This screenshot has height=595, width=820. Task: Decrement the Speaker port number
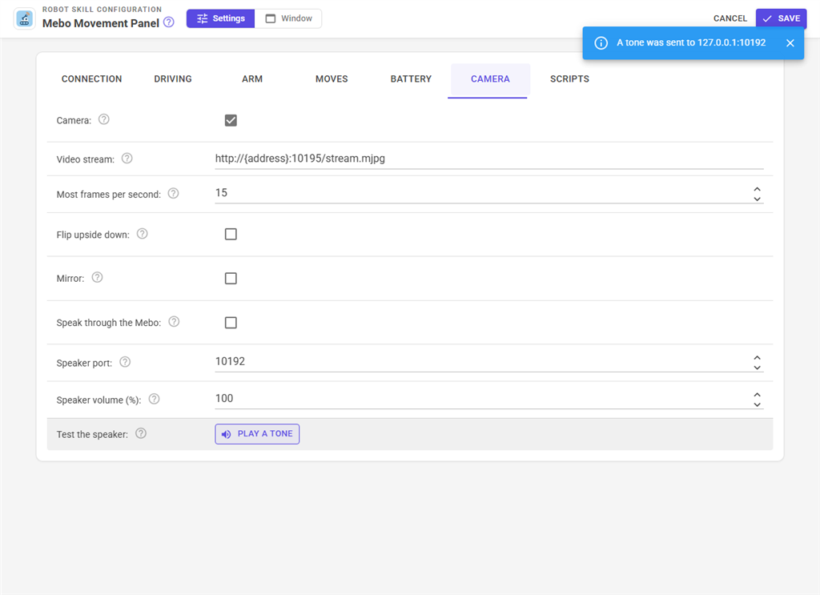tap(758, 367)
